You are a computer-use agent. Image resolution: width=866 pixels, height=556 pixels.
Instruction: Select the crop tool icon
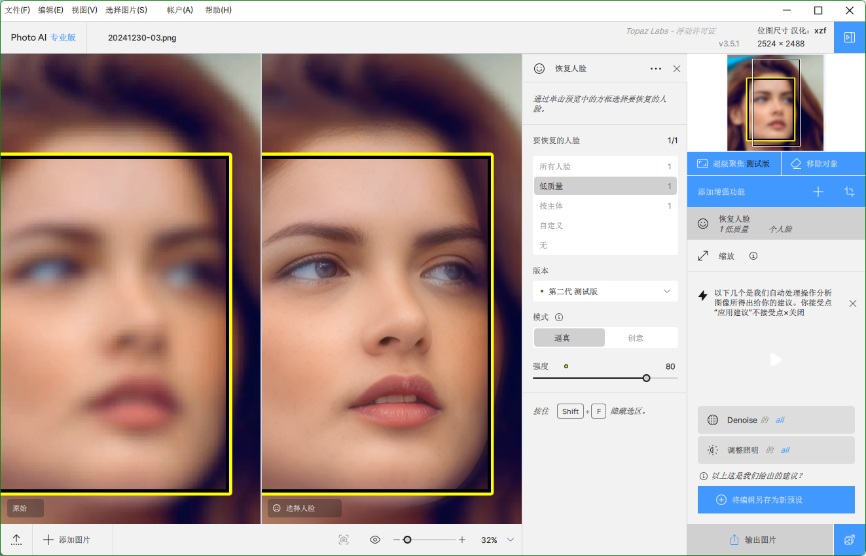[850, 192]
